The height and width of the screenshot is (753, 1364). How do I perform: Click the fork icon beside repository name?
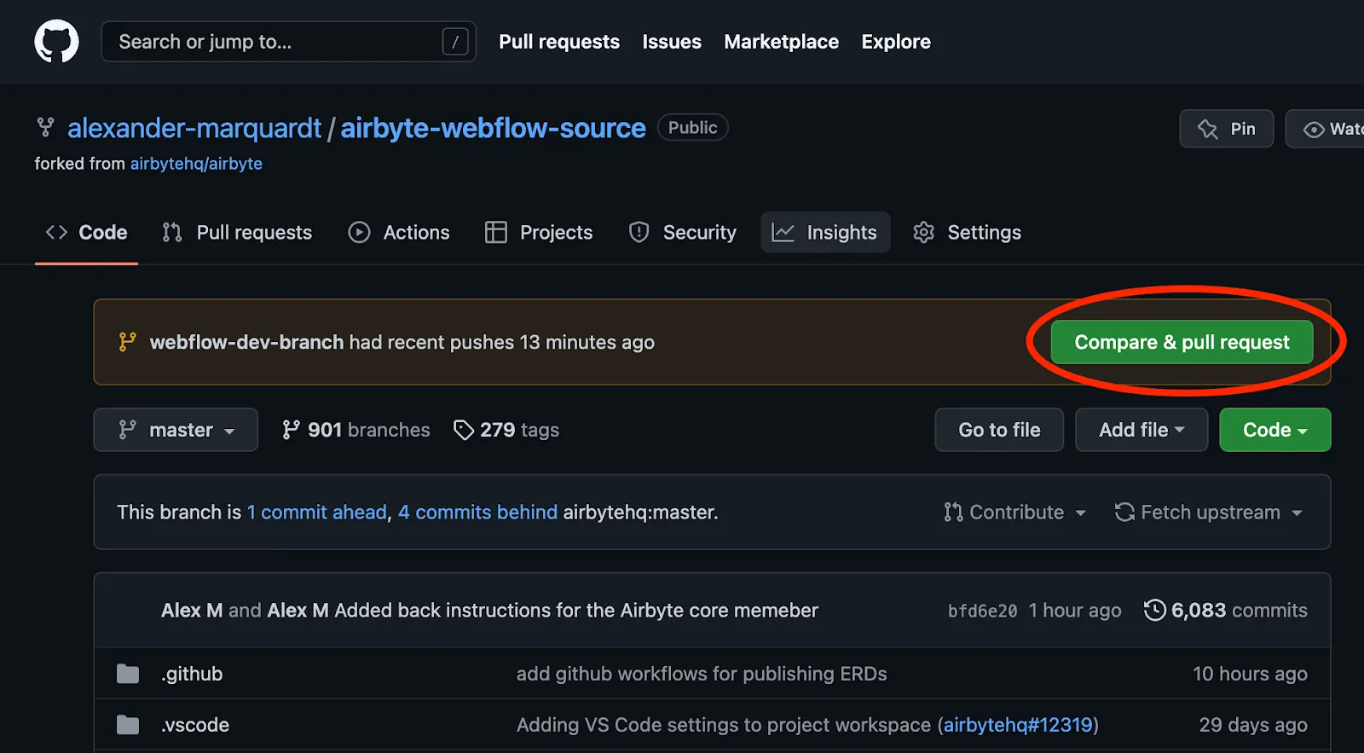(46, 128)
